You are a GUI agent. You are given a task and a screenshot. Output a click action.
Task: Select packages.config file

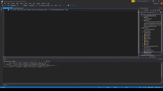(x=150, y=51)
